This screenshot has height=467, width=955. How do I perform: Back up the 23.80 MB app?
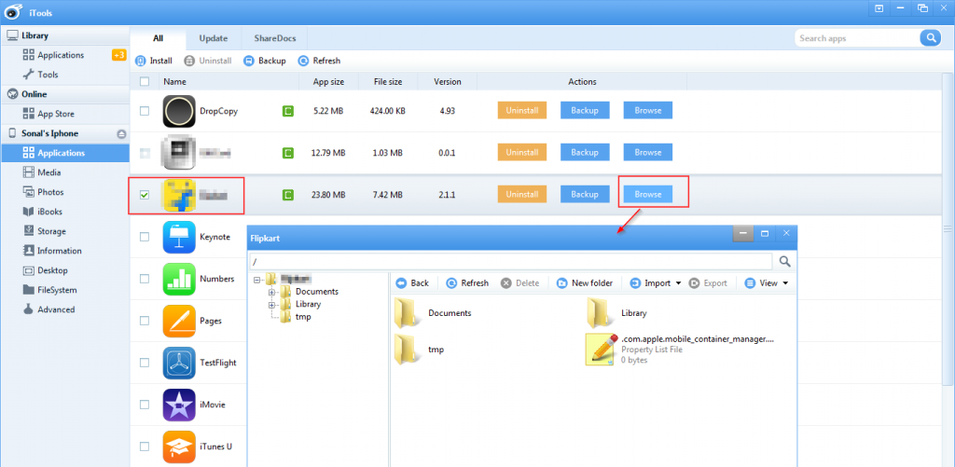pos(585,194)
